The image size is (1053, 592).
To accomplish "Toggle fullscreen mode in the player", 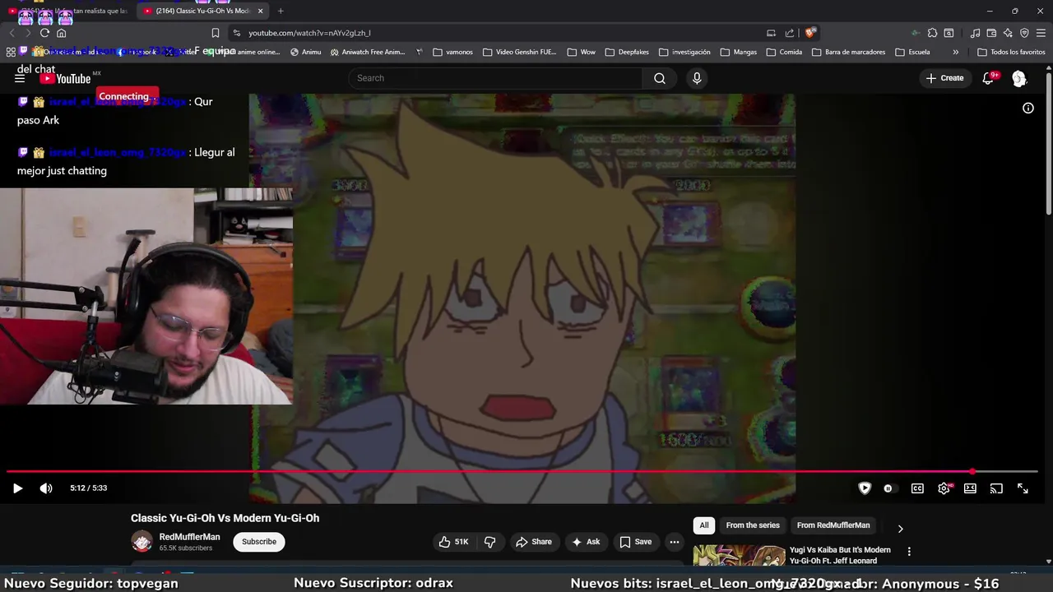I will pyautogui.click(x=1023, y=488).
